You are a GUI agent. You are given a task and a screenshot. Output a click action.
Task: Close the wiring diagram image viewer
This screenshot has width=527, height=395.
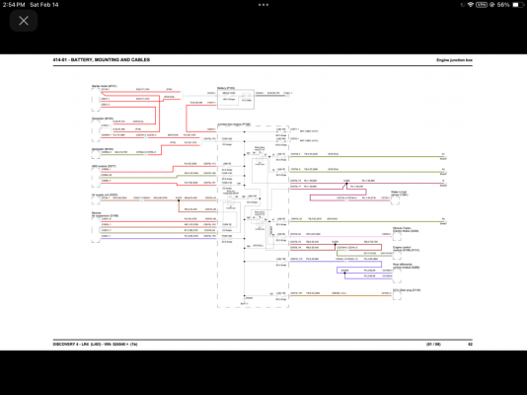pos(24,21)
